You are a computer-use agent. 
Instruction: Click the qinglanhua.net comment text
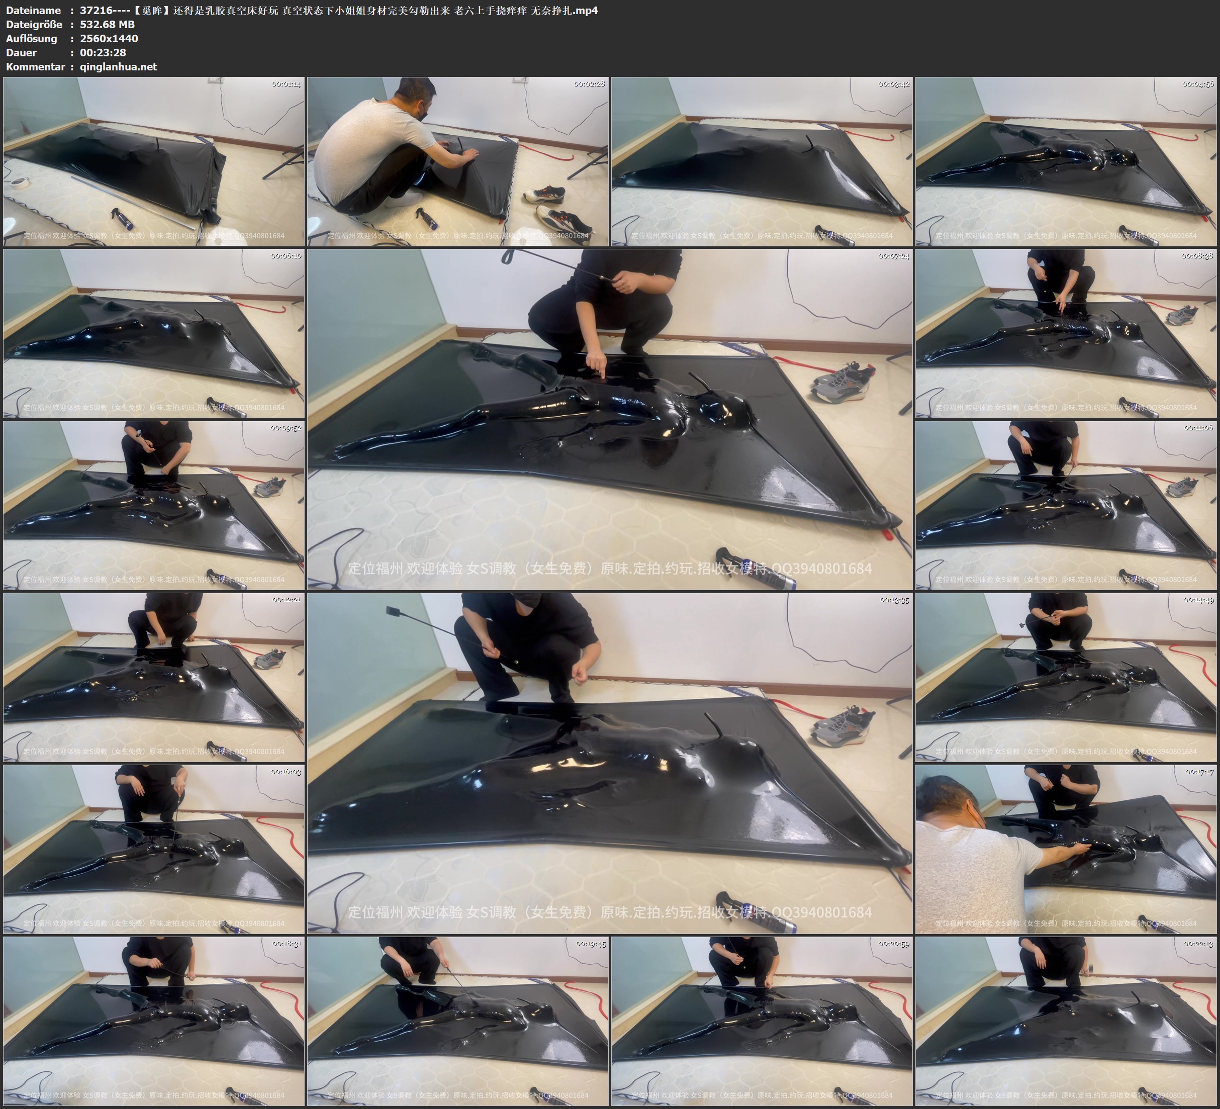pyautogui.click(x=118, y=66)
